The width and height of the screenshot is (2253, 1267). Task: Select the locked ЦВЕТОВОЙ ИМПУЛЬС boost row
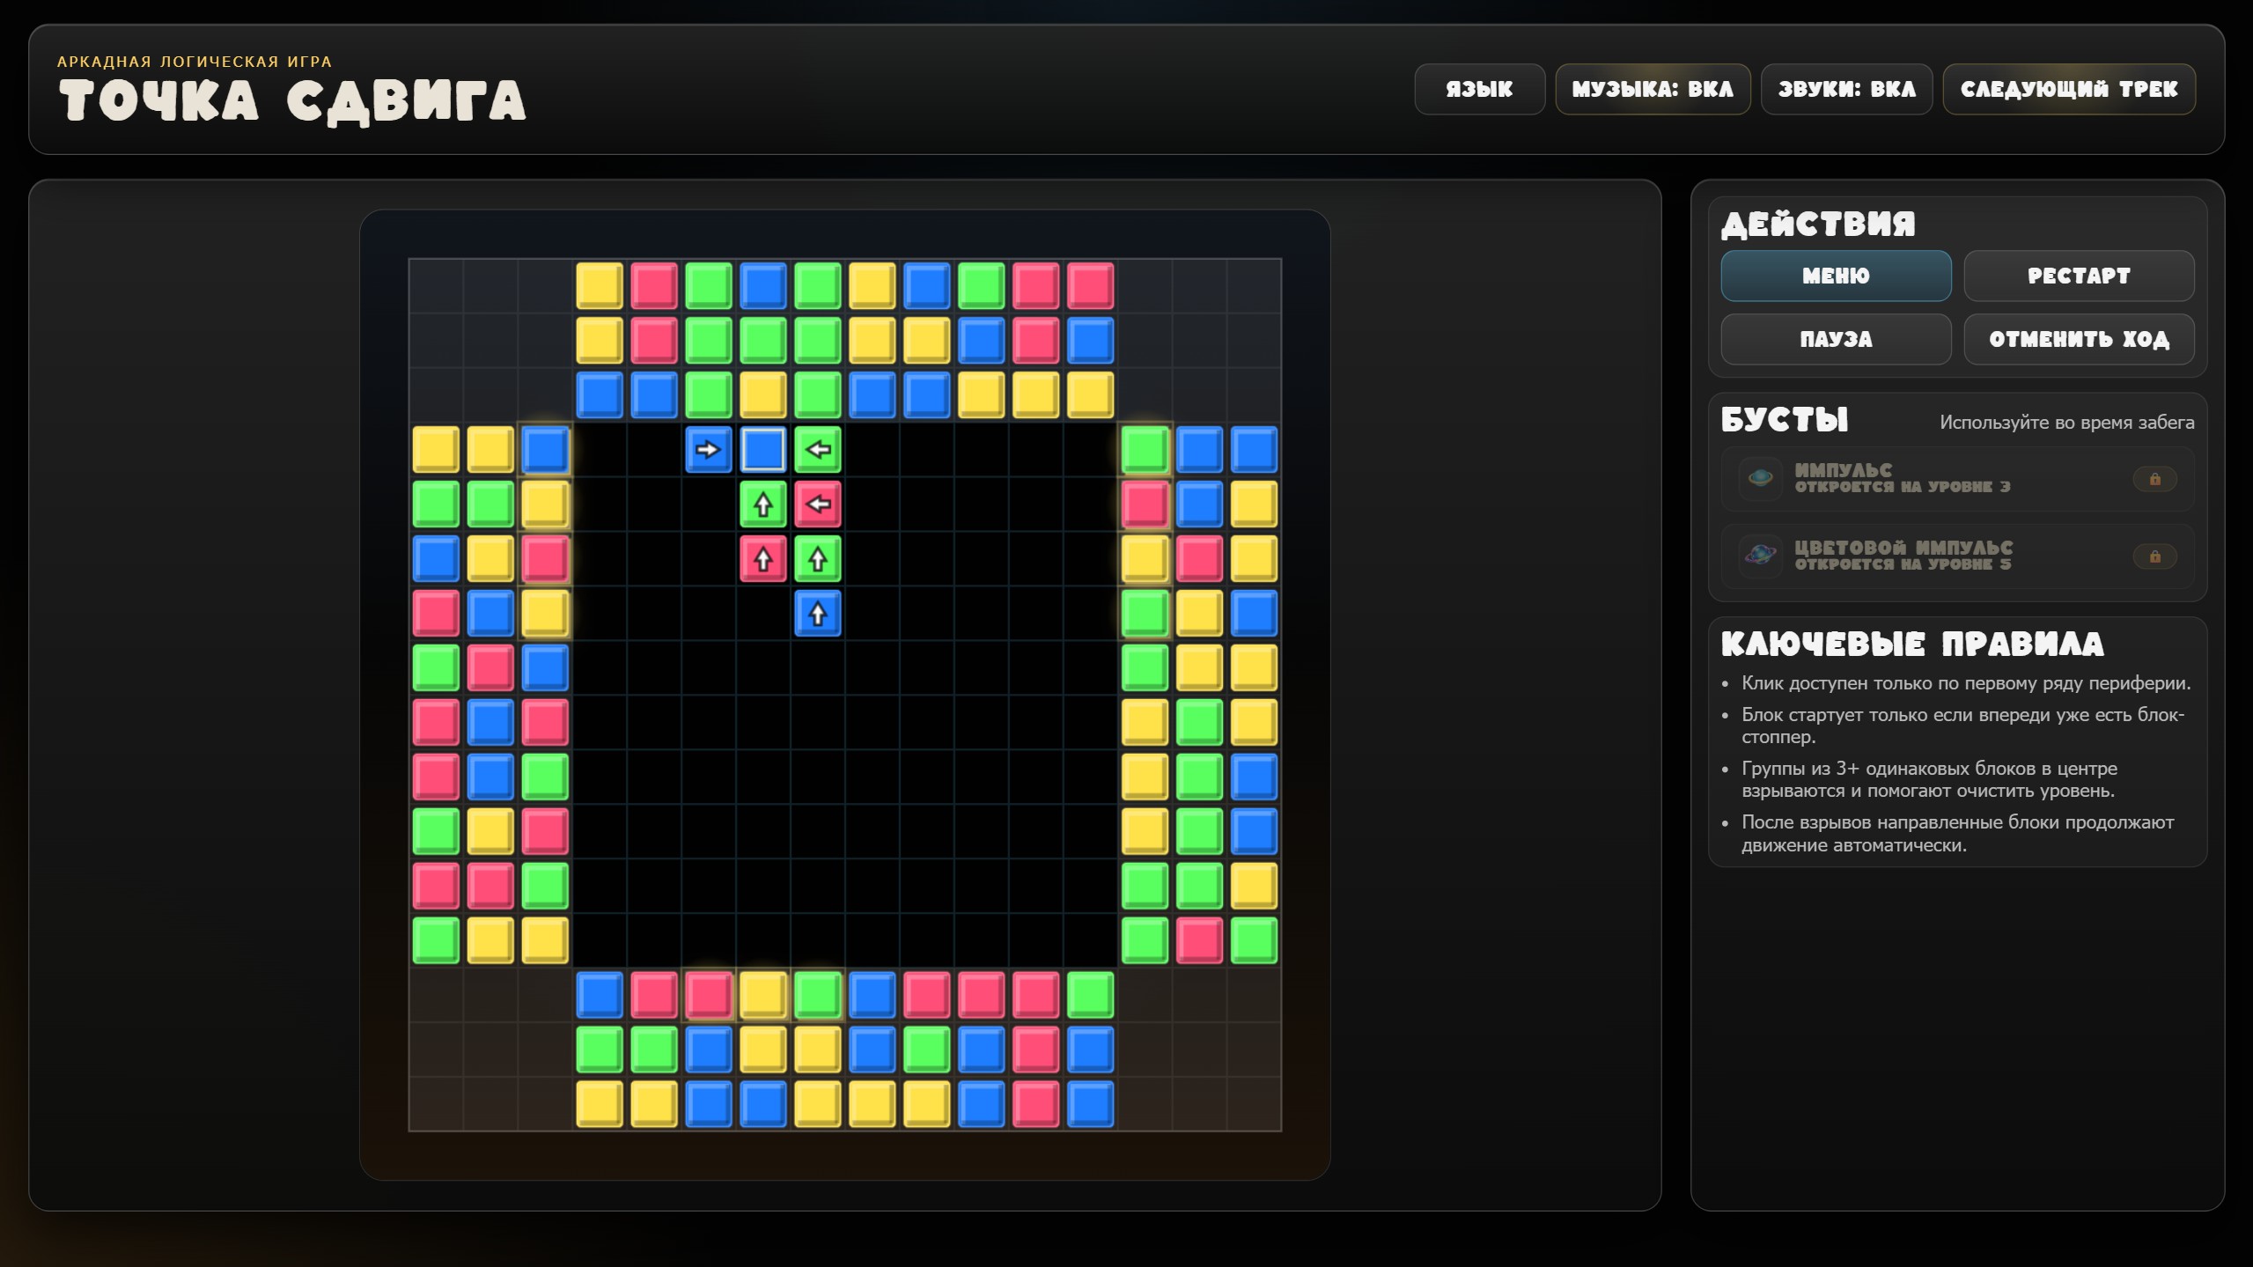[x=1957, y=556]
